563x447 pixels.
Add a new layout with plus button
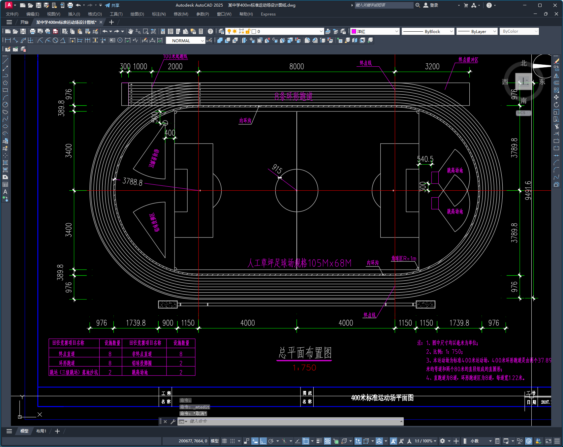click(57, 431)
